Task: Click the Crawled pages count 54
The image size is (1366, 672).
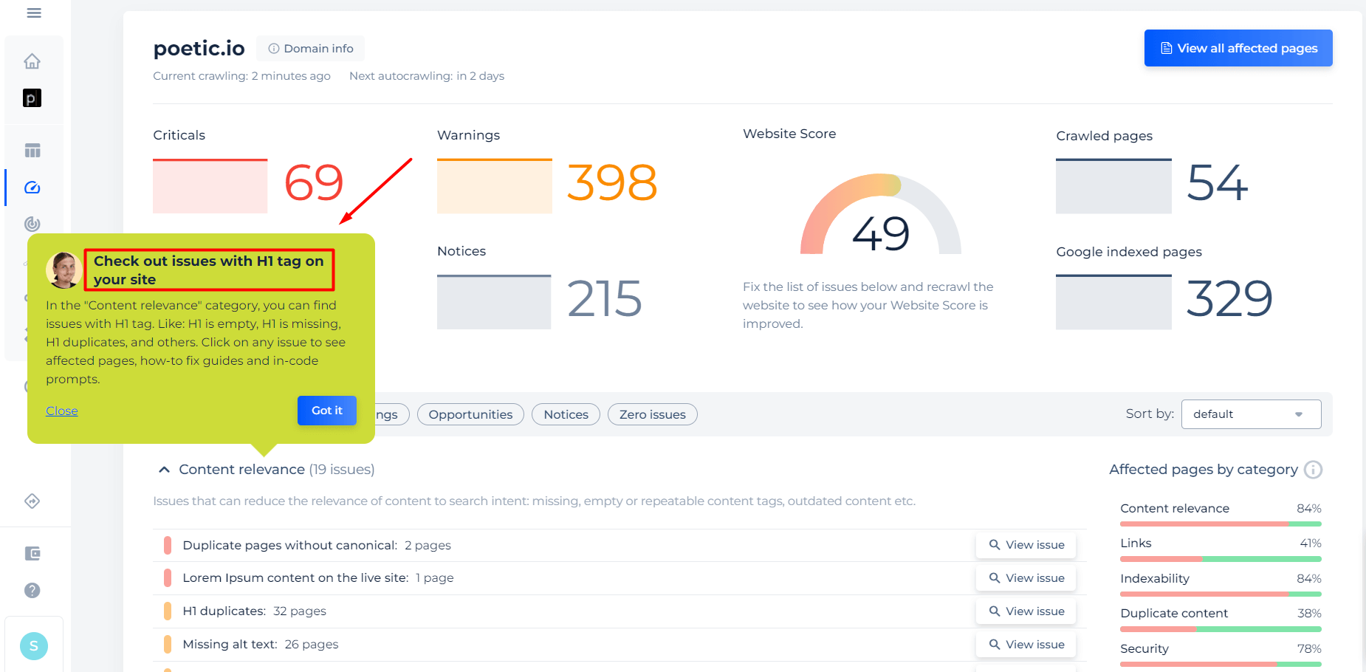Action: click(1218, 182)
